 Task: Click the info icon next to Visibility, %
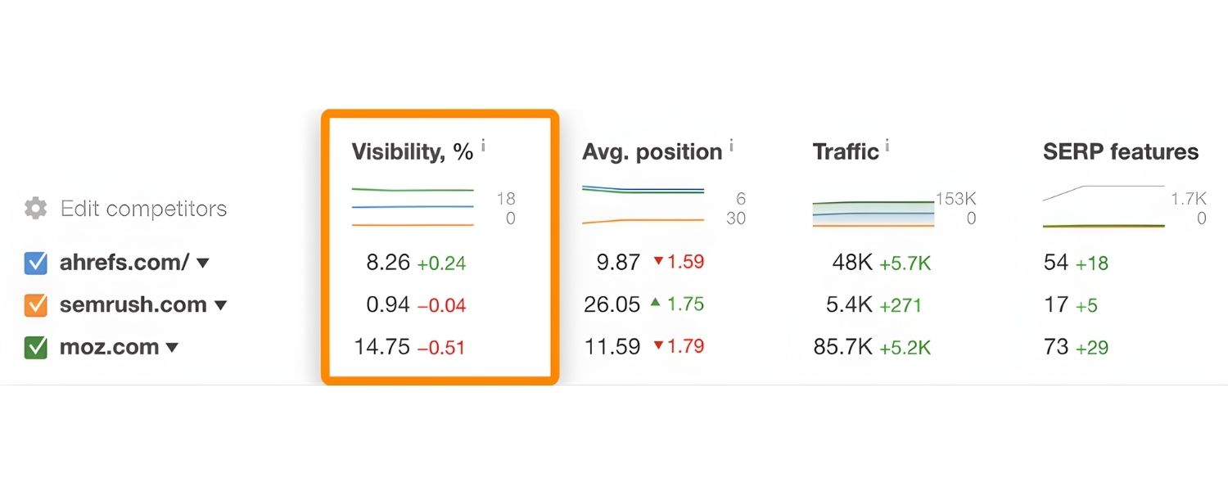483,146
